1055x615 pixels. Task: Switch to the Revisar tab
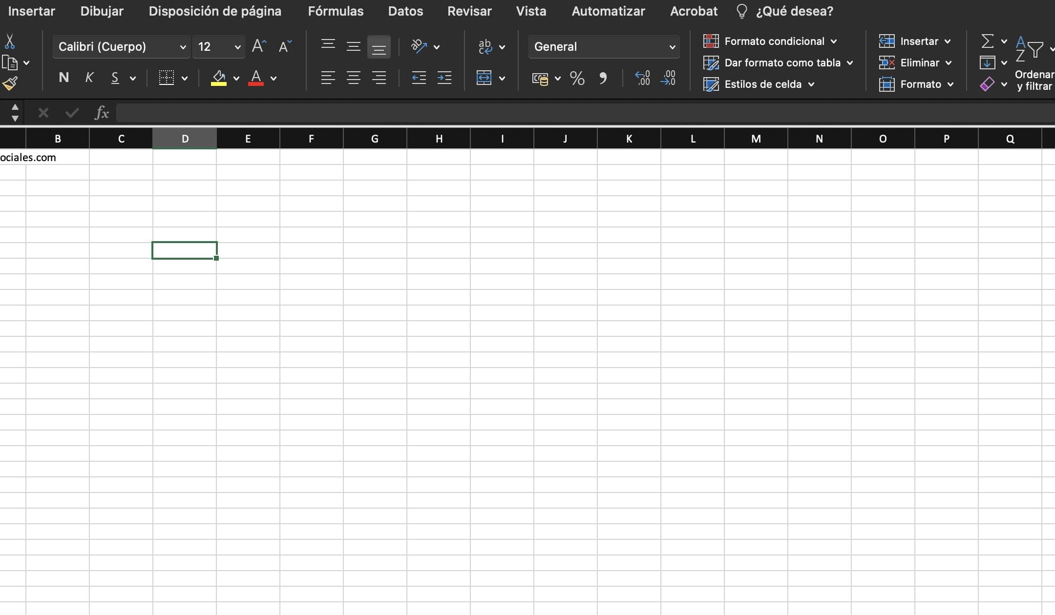coord(469,11)
